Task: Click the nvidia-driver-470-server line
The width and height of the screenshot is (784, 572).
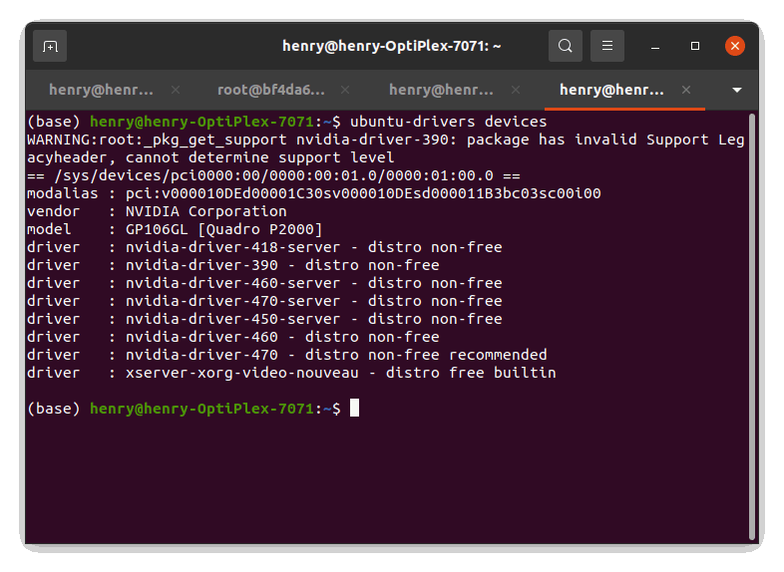Action: tap(264, 302)
